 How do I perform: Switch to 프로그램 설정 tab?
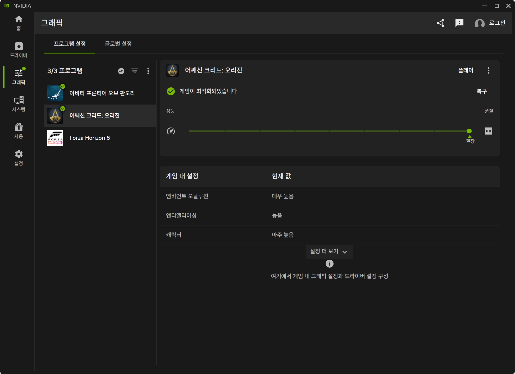pos(70,44)
